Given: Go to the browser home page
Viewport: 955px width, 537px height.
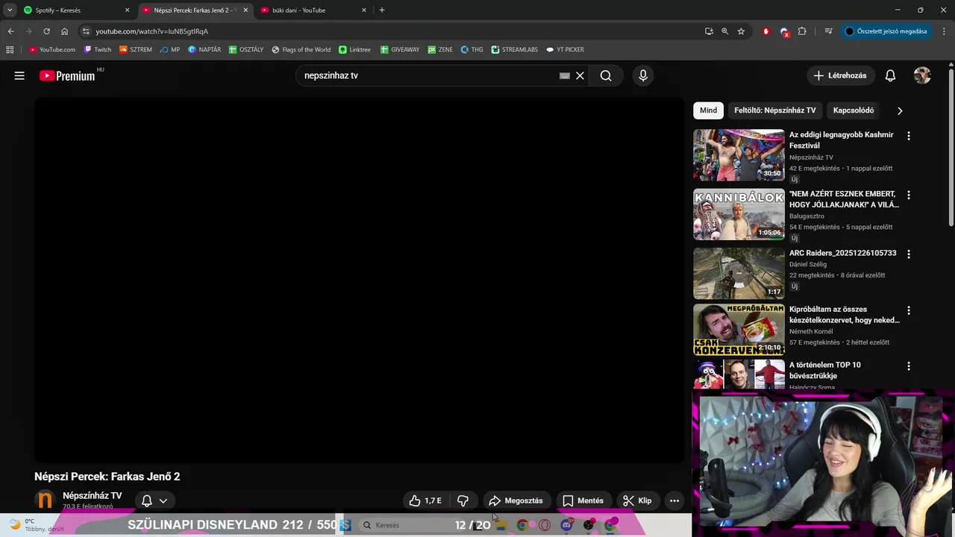Looking at the screenshot, I should [x=64, y=31].
